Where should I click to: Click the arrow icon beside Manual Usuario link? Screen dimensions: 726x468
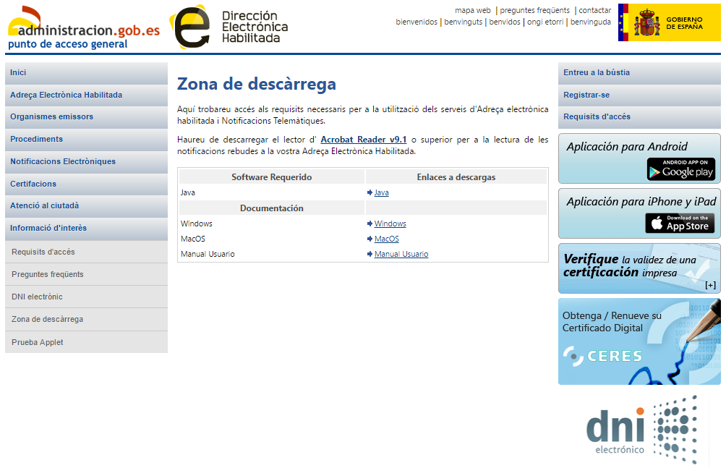tap(370, 254)
